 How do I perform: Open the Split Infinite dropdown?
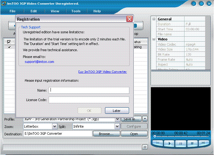[117, 126]
